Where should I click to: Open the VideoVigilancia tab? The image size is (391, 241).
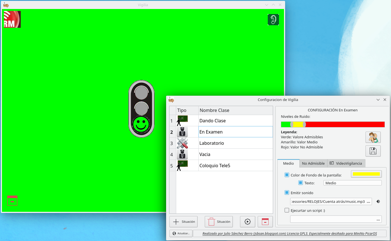tap(346, 163)
